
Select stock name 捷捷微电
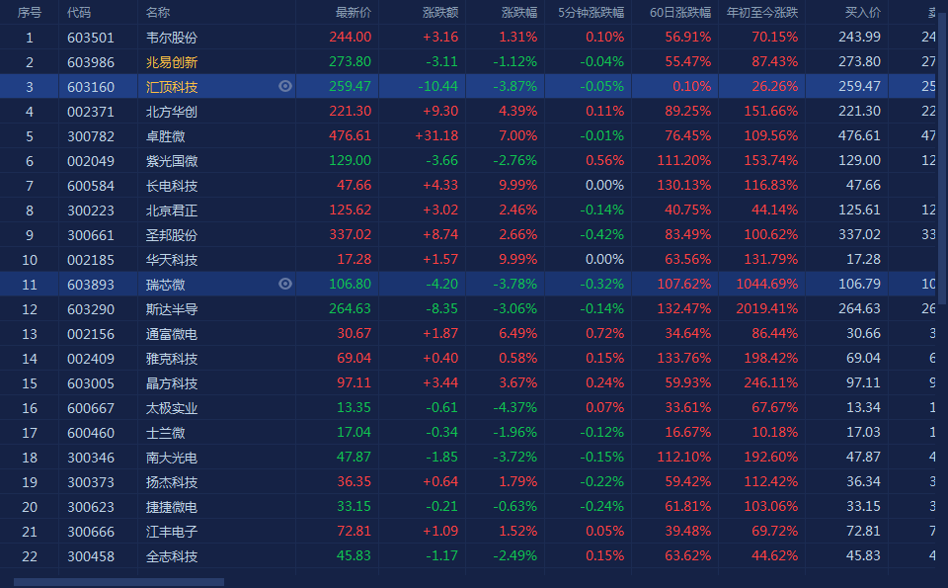coord(172,507)
